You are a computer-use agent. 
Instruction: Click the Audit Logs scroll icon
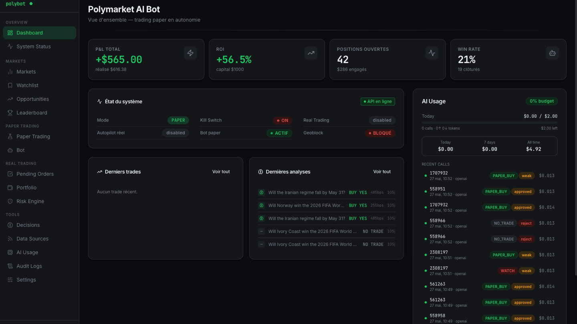click(10, 266)
